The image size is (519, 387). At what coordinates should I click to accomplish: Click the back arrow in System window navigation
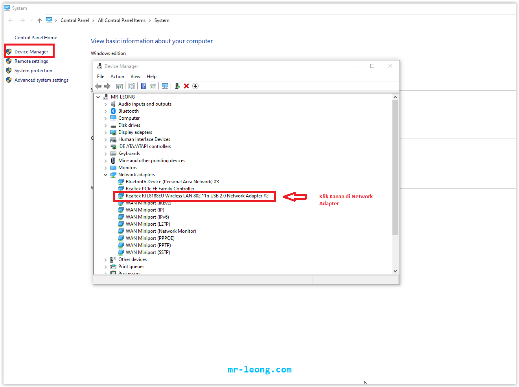[x=11, y=20]
